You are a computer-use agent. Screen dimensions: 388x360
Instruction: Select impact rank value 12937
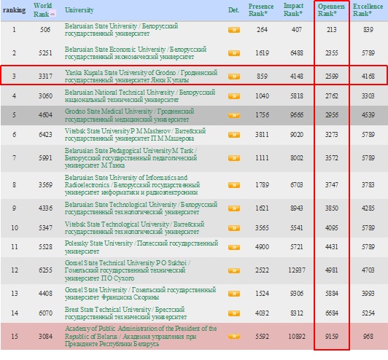[297, 270]
